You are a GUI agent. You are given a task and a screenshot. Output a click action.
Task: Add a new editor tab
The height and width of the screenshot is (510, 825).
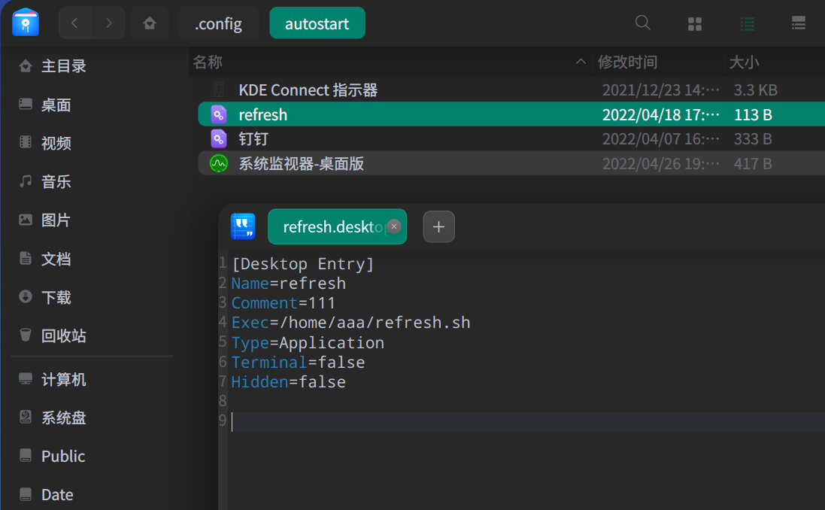439,226
